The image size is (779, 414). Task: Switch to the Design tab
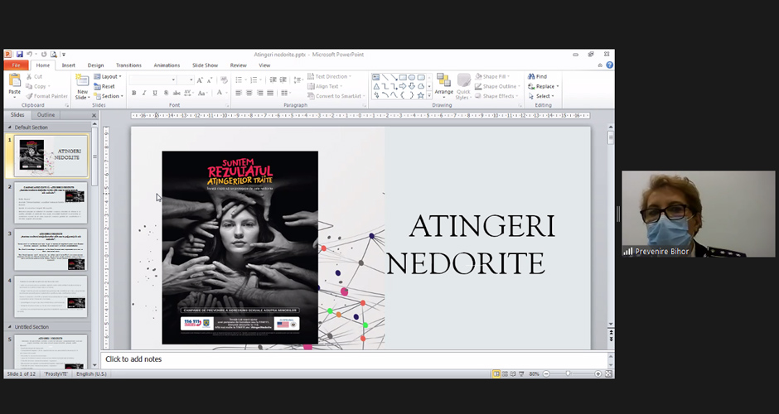click(x=95, y=65)
